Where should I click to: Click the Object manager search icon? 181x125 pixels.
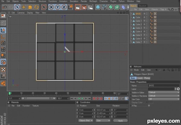169,9
